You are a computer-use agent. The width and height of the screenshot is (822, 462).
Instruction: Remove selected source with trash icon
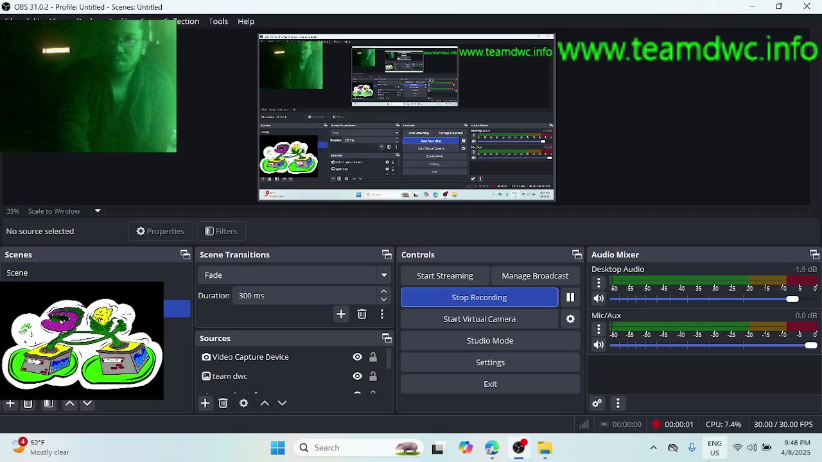[x=223, y=403]
